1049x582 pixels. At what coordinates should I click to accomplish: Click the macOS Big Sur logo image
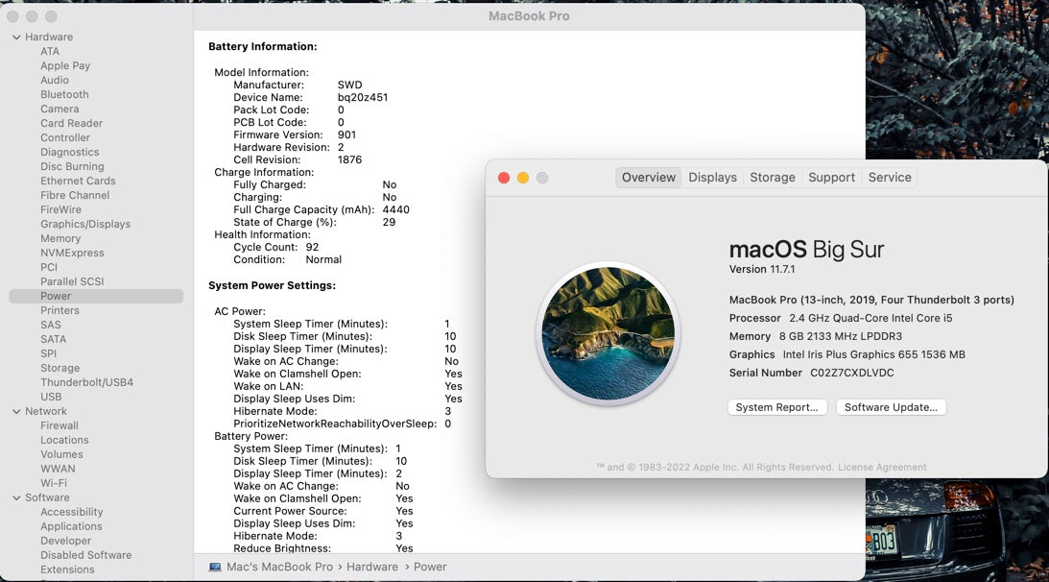[x=608, y=334]
